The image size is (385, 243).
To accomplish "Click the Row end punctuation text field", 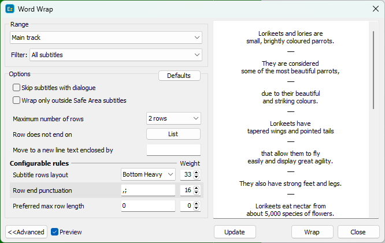I will (148, 190).
